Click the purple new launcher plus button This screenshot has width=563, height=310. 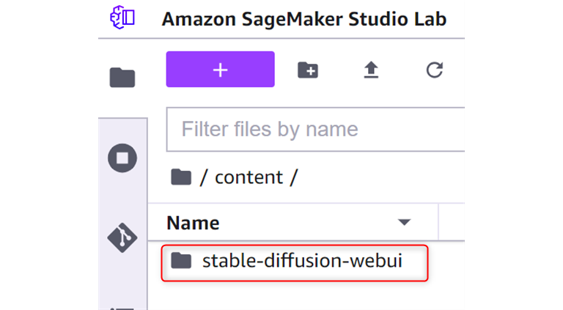pyautogui.click(x=220, y=70)
